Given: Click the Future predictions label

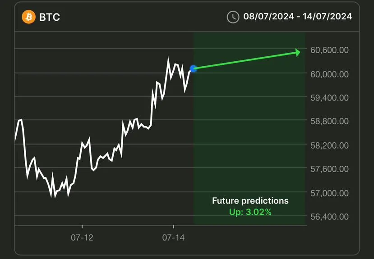Looking at the screenshot, I should (x=250, y=201).
